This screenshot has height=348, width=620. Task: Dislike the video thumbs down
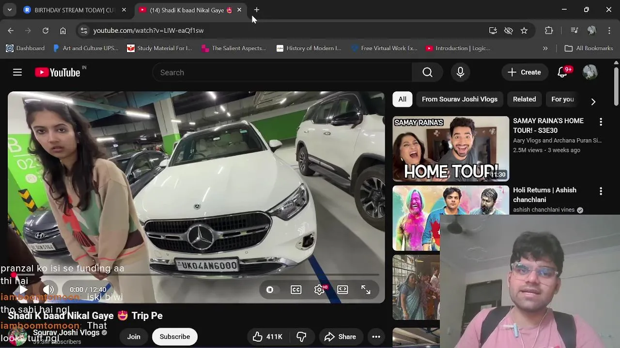(301, 337)
